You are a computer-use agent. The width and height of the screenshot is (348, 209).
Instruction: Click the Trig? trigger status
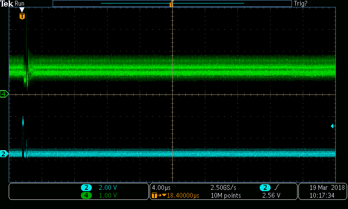[x=301, y=3]
